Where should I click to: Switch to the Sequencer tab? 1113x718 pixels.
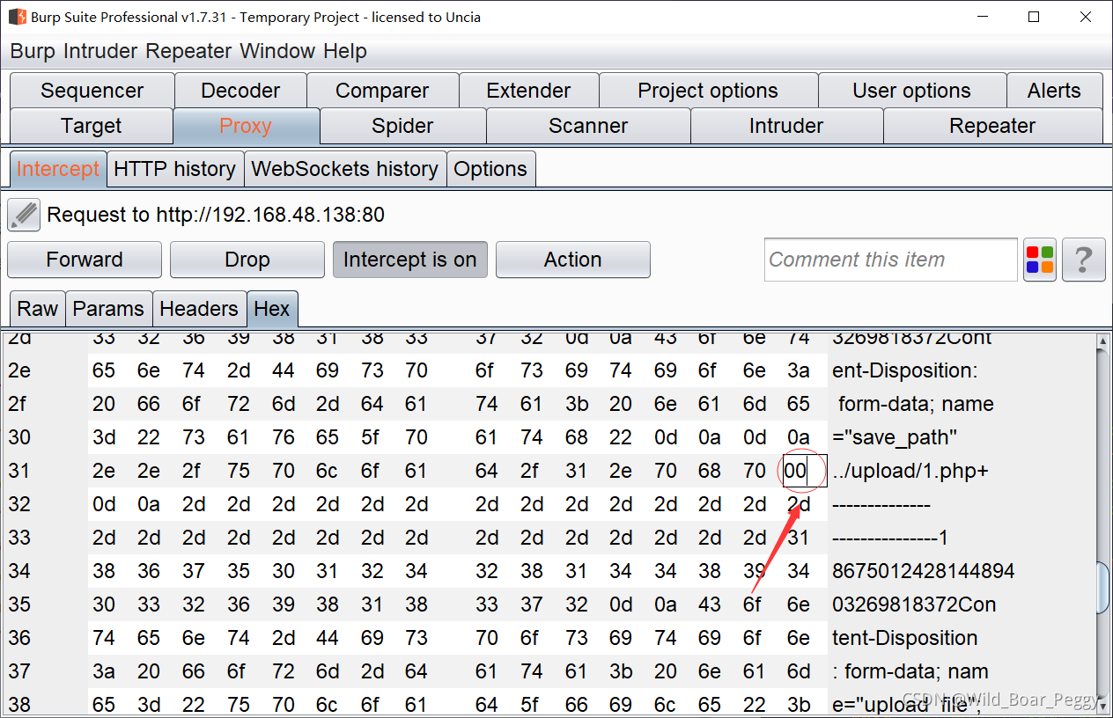tap(92, 91)
